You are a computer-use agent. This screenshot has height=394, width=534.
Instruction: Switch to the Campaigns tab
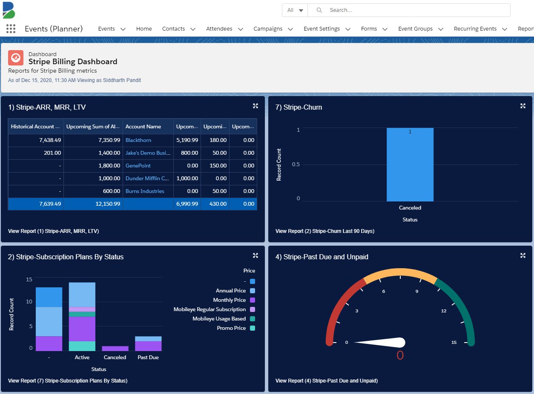click(x=268, y=29)
